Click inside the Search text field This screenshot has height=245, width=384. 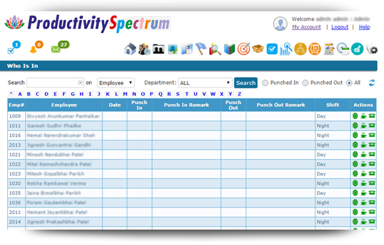tap(52, 83)
